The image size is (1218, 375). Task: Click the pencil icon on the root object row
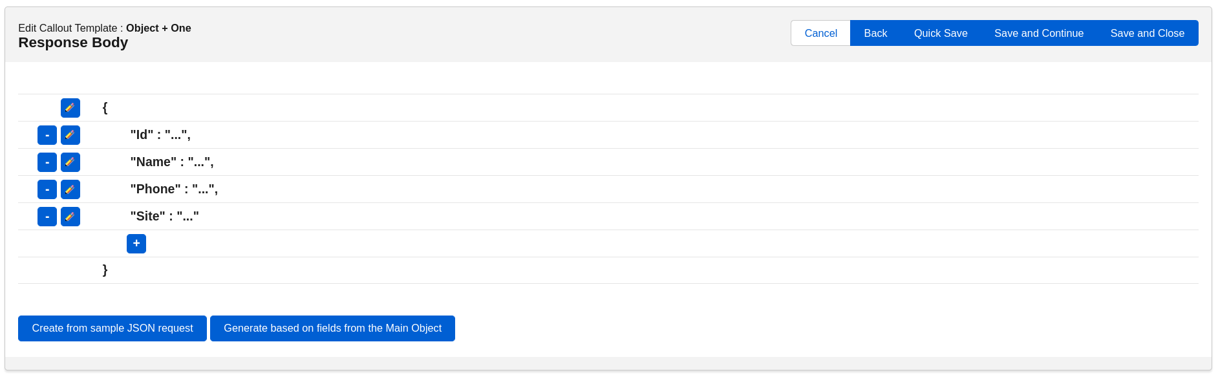[x=70, y=108]
